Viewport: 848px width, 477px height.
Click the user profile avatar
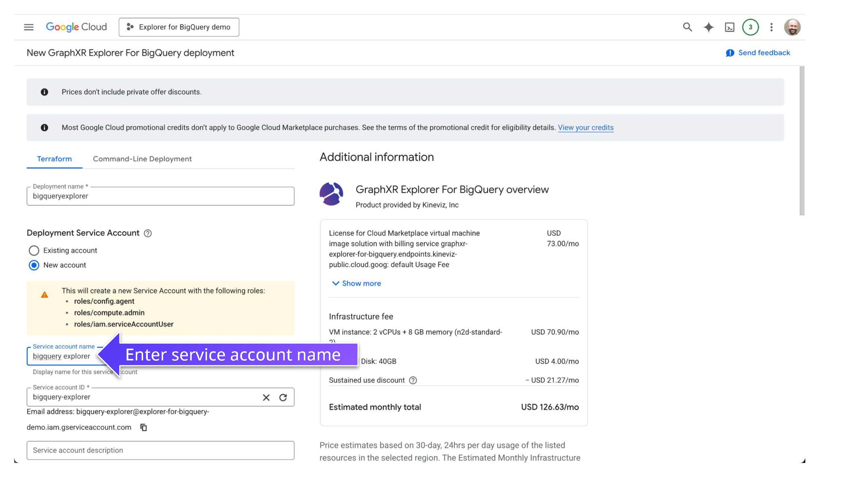coord(792,27)
